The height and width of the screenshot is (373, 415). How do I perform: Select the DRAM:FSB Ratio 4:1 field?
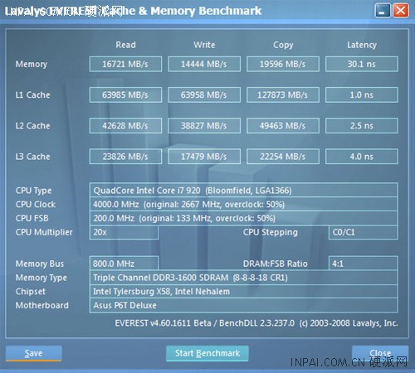point(364,263)
